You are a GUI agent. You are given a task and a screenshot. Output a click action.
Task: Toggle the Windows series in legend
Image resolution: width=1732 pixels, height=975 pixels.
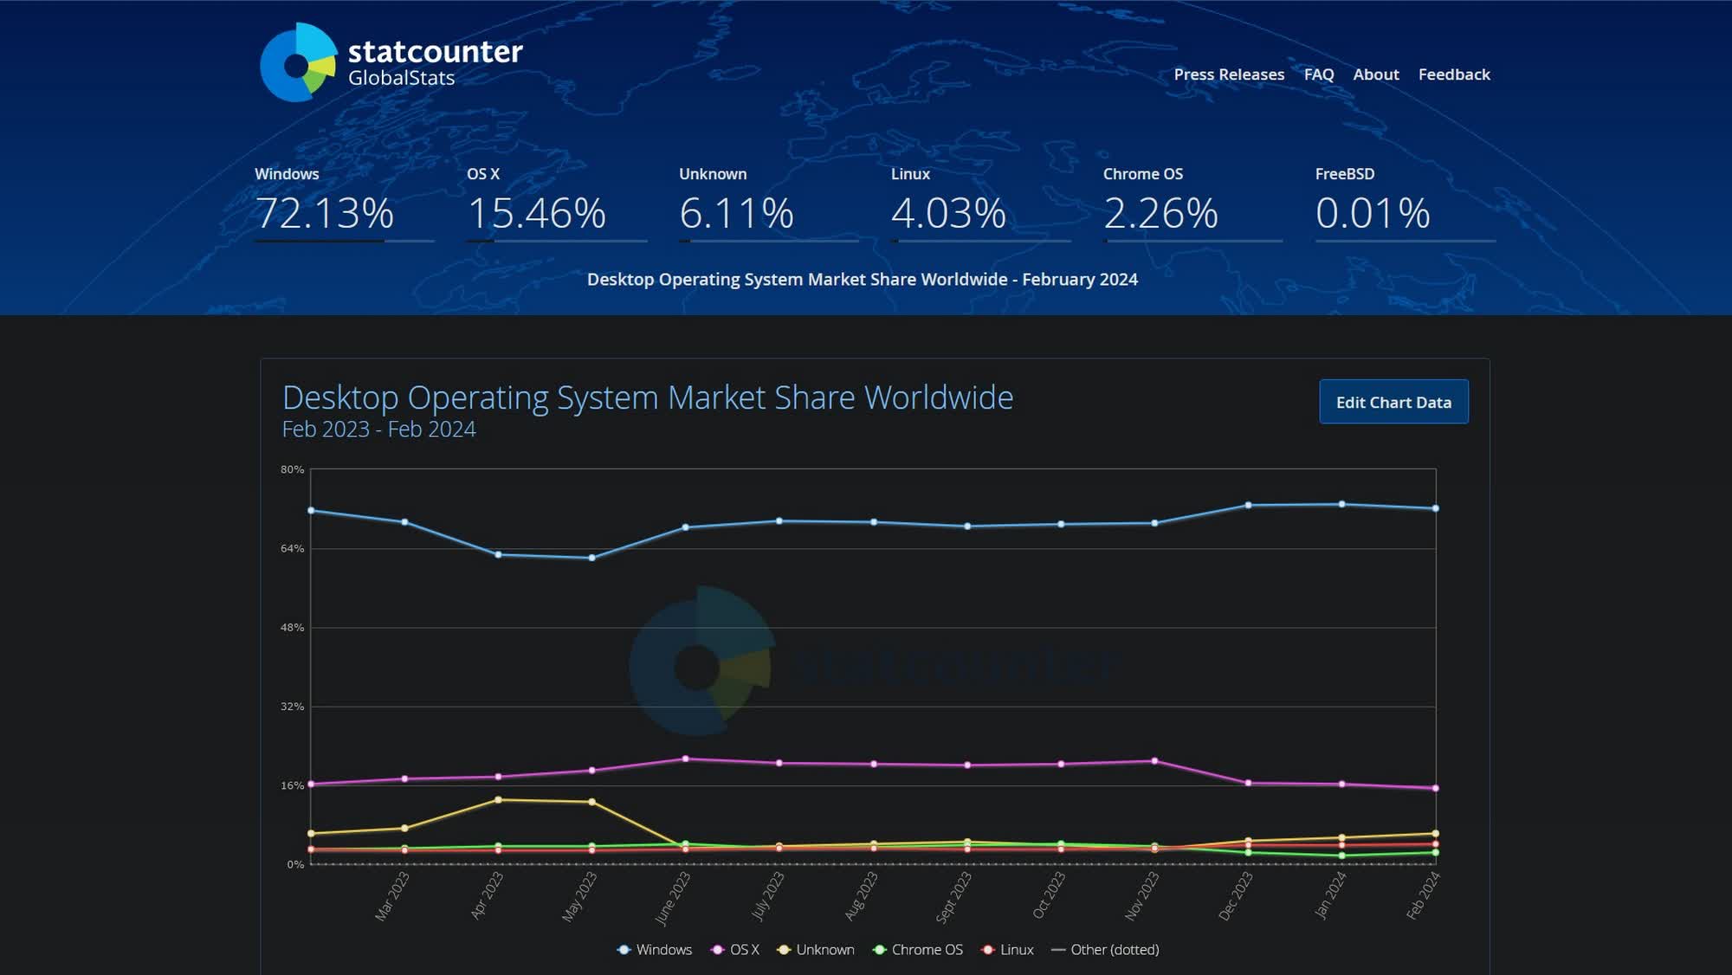pyautogui.click(x=654, y=950)
